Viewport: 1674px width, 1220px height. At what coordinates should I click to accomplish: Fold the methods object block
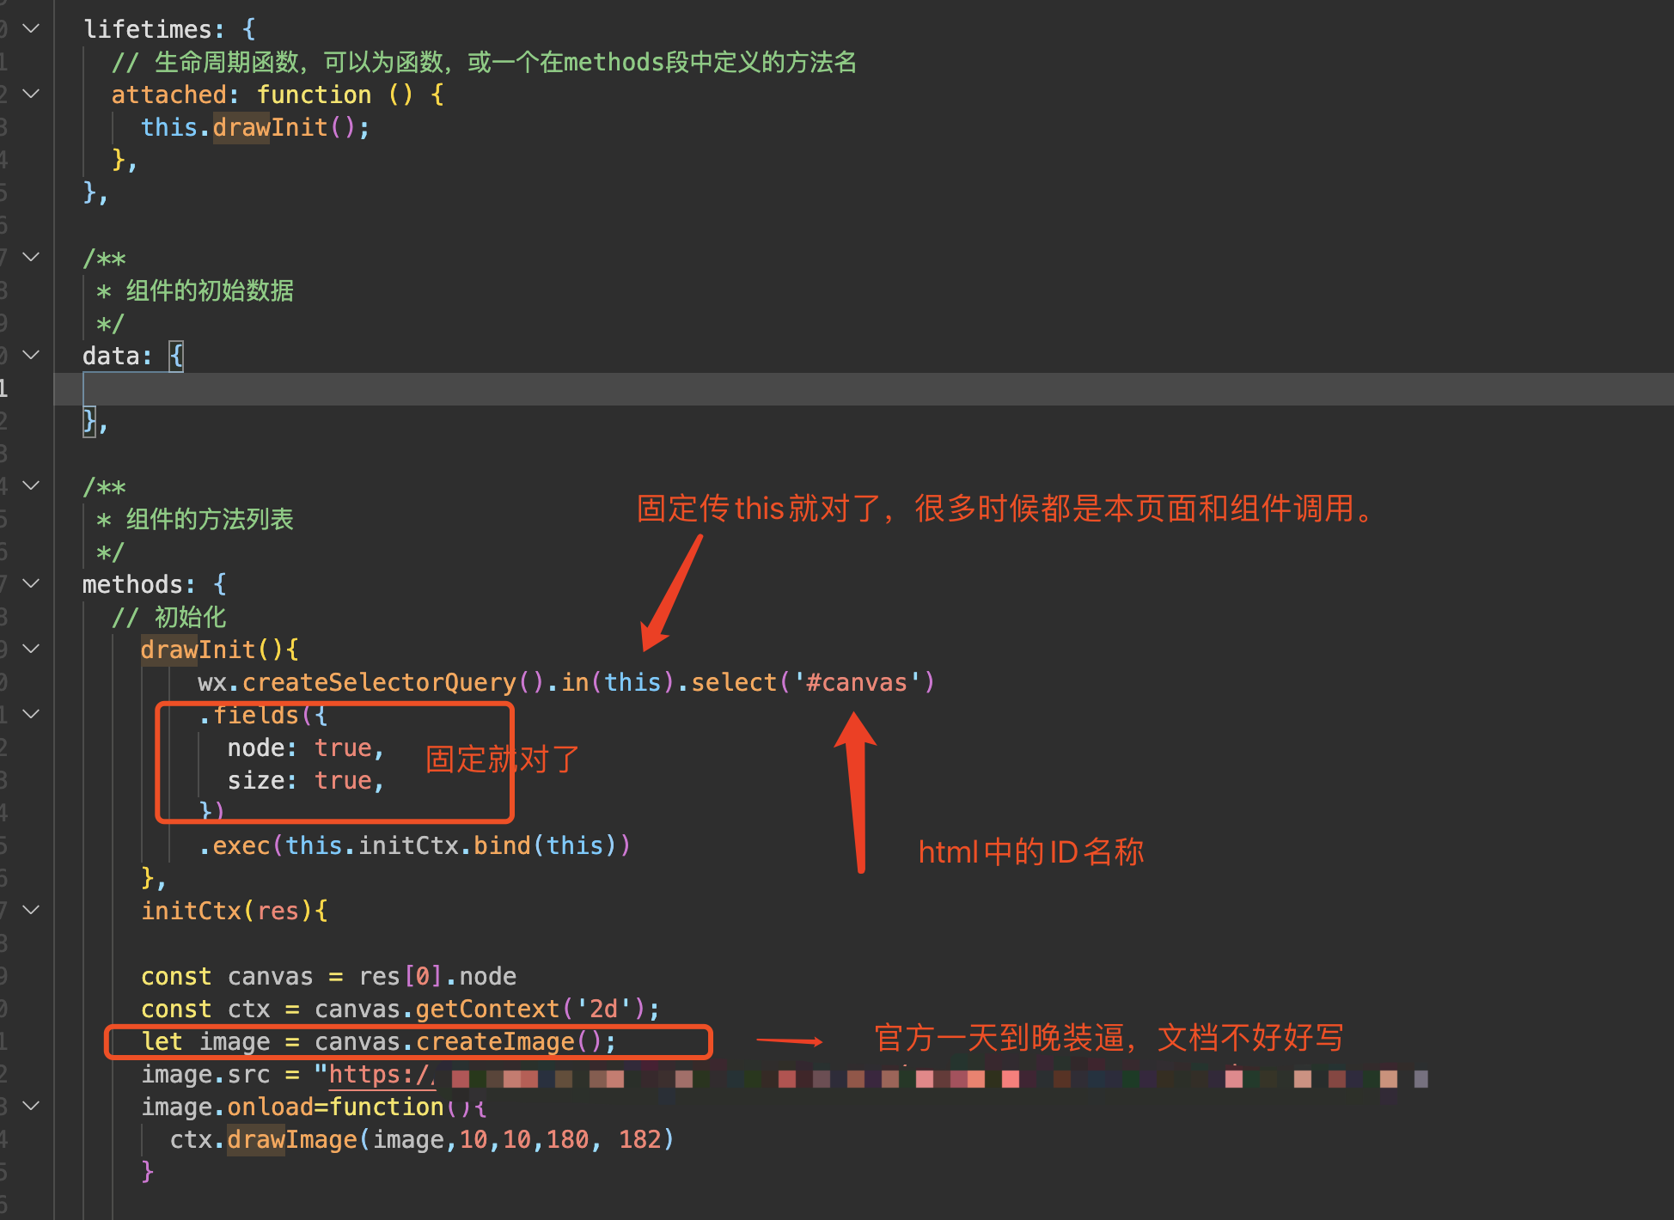[31, 583]
